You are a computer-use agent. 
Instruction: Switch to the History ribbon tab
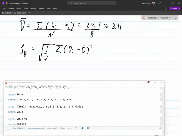coord(33,9)
